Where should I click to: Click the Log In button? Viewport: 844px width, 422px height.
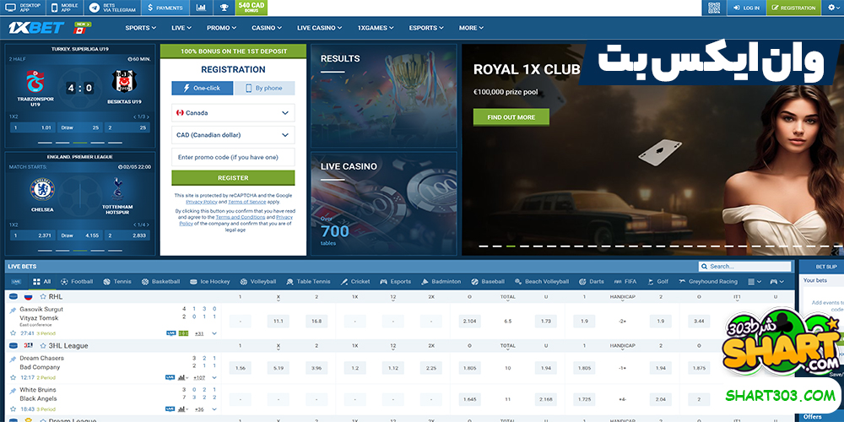[746, 8]
